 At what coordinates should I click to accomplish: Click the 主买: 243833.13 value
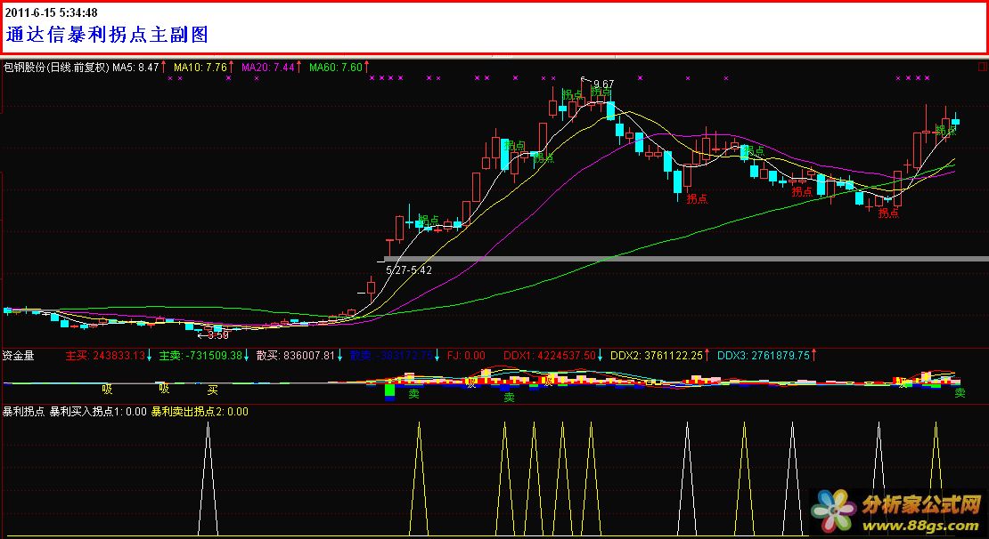pyautogui.click(x=105, y=356)
